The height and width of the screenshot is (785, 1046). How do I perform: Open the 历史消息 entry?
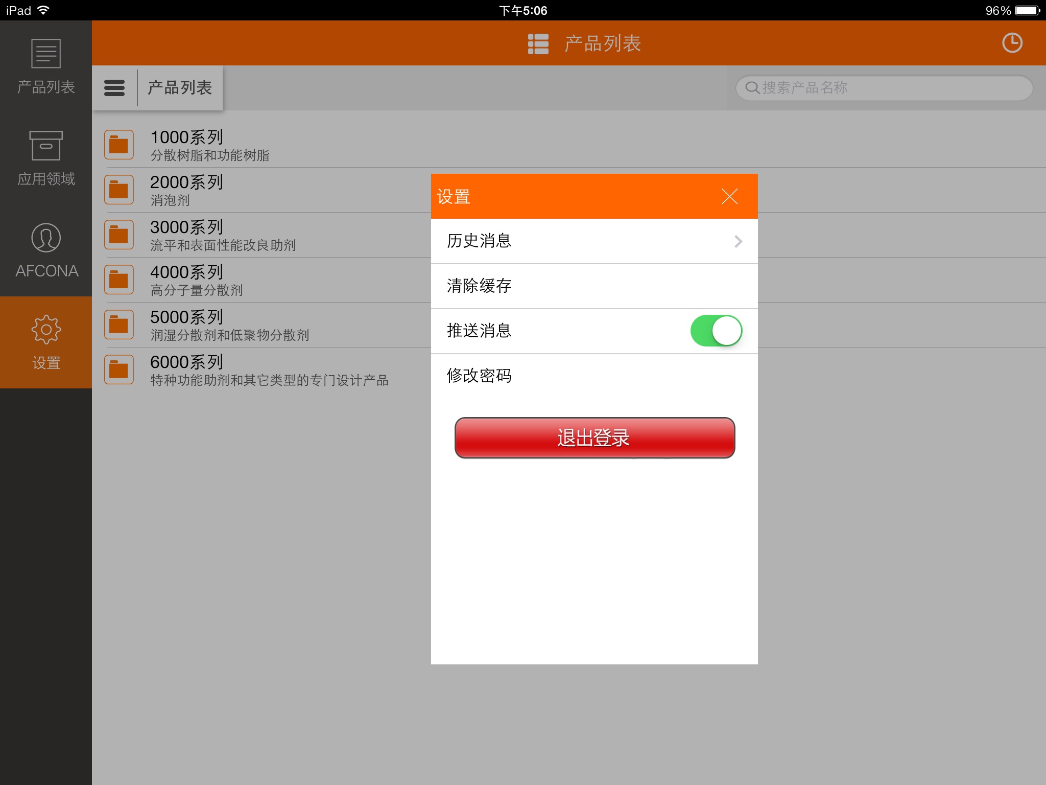pos(595,241)
